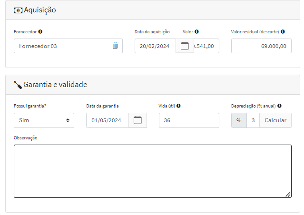The height and width of the screenshot is (215, 304).
Task: Click the Valor residual field showing 69.000,00
Action: coord(261,46)
